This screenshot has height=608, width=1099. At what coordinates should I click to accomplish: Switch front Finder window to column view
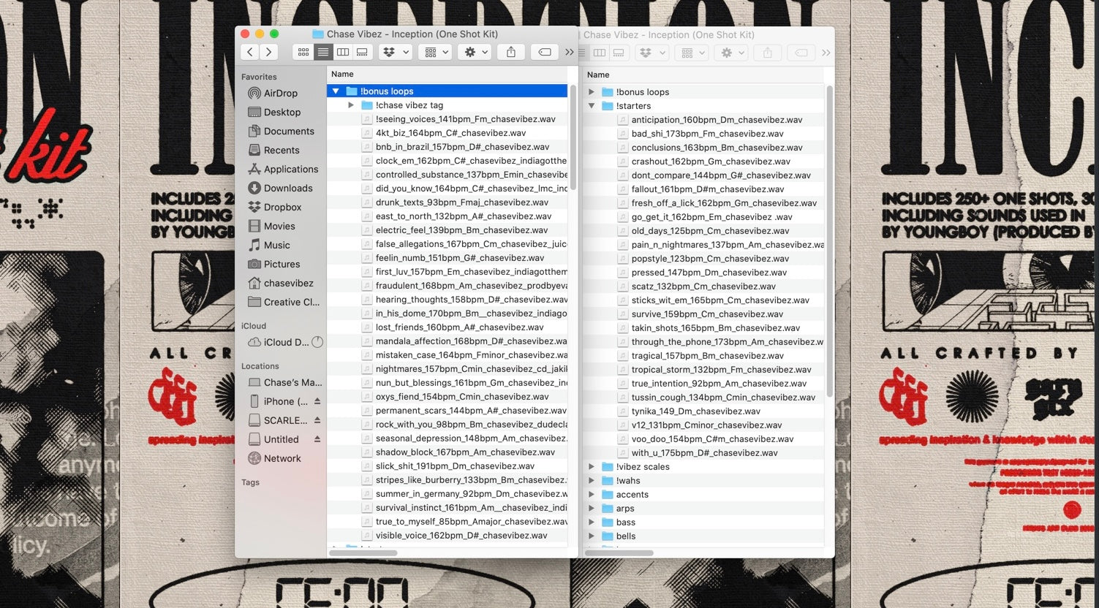tap(342, 52)
